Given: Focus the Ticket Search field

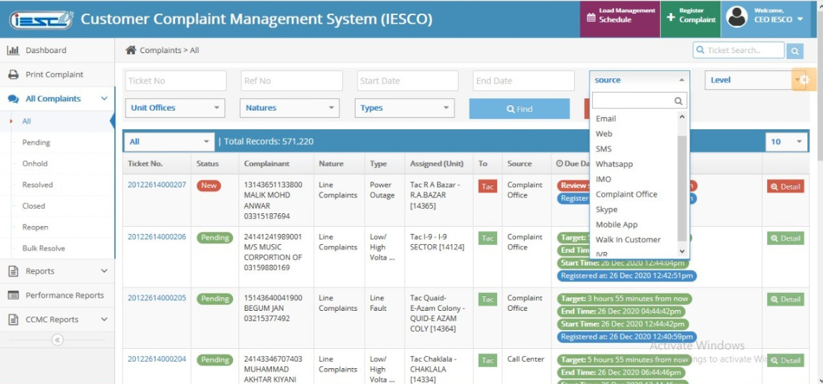Looking at the screenshot, I should coord(738,50).
